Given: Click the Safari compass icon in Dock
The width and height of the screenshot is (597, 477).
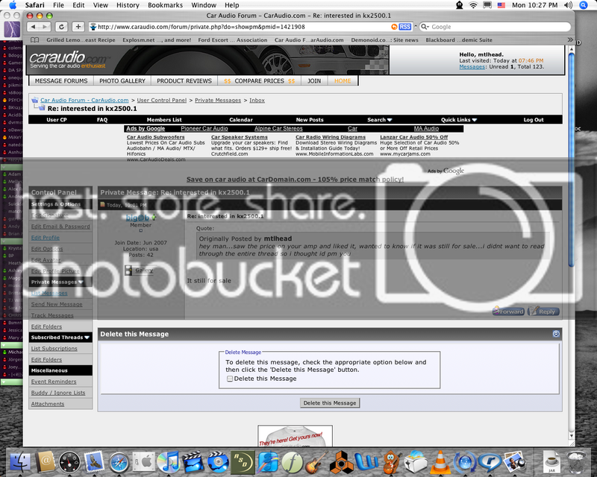Looking at the screenshot, I should pos(119,462).
